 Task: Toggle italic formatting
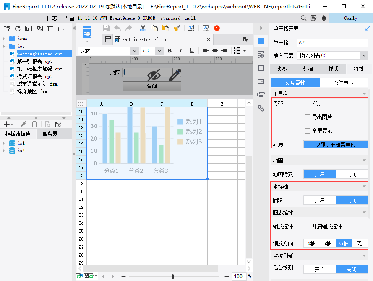180,51
